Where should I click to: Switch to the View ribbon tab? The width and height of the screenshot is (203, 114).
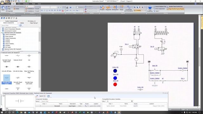[x=19, y=4]
